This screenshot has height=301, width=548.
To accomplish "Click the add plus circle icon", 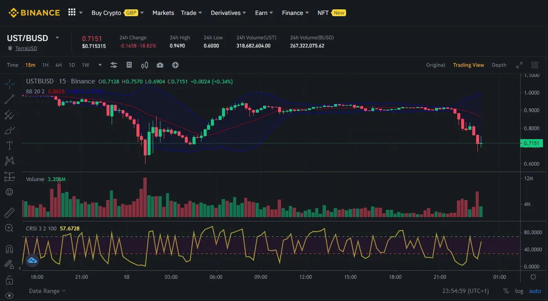I will pyautogui.click(x=176, y=65).
